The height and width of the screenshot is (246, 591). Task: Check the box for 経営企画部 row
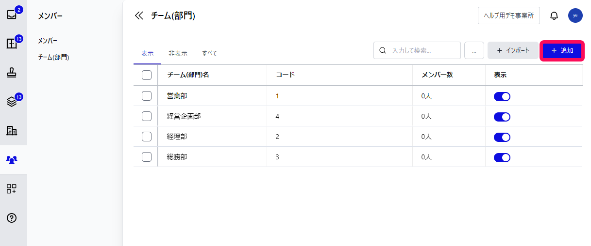(147, 116)
